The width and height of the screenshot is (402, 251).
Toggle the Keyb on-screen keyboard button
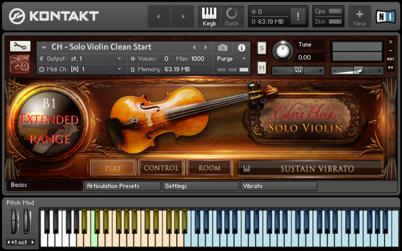[x=209, y=17]
